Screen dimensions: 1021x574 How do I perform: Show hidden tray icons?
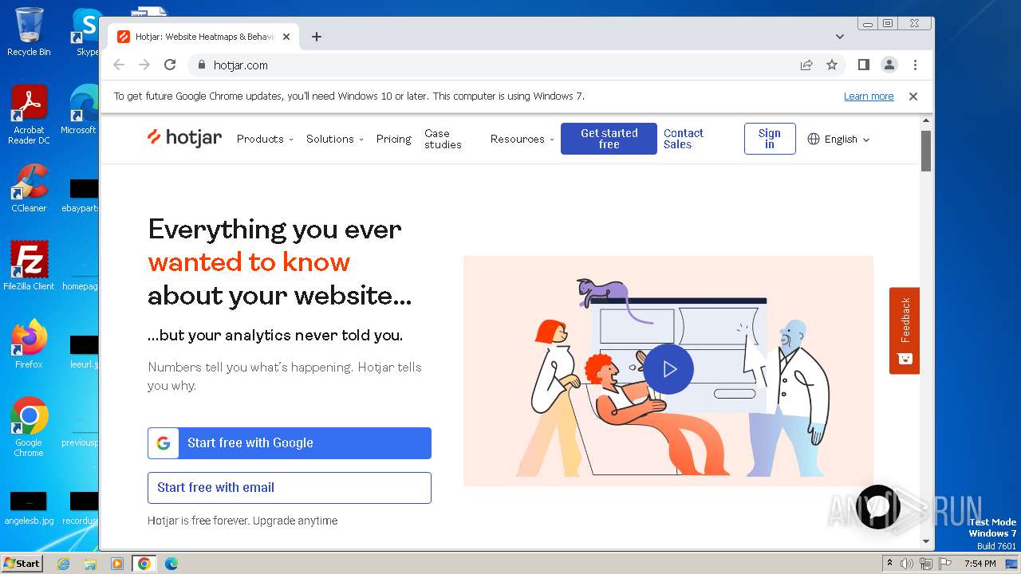[890, 564]
